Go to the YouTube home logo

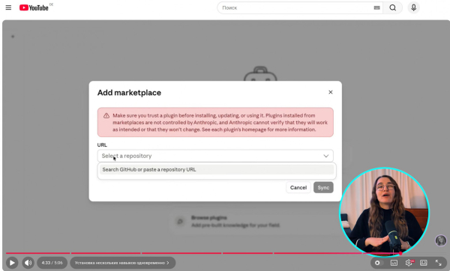(34, 7)
